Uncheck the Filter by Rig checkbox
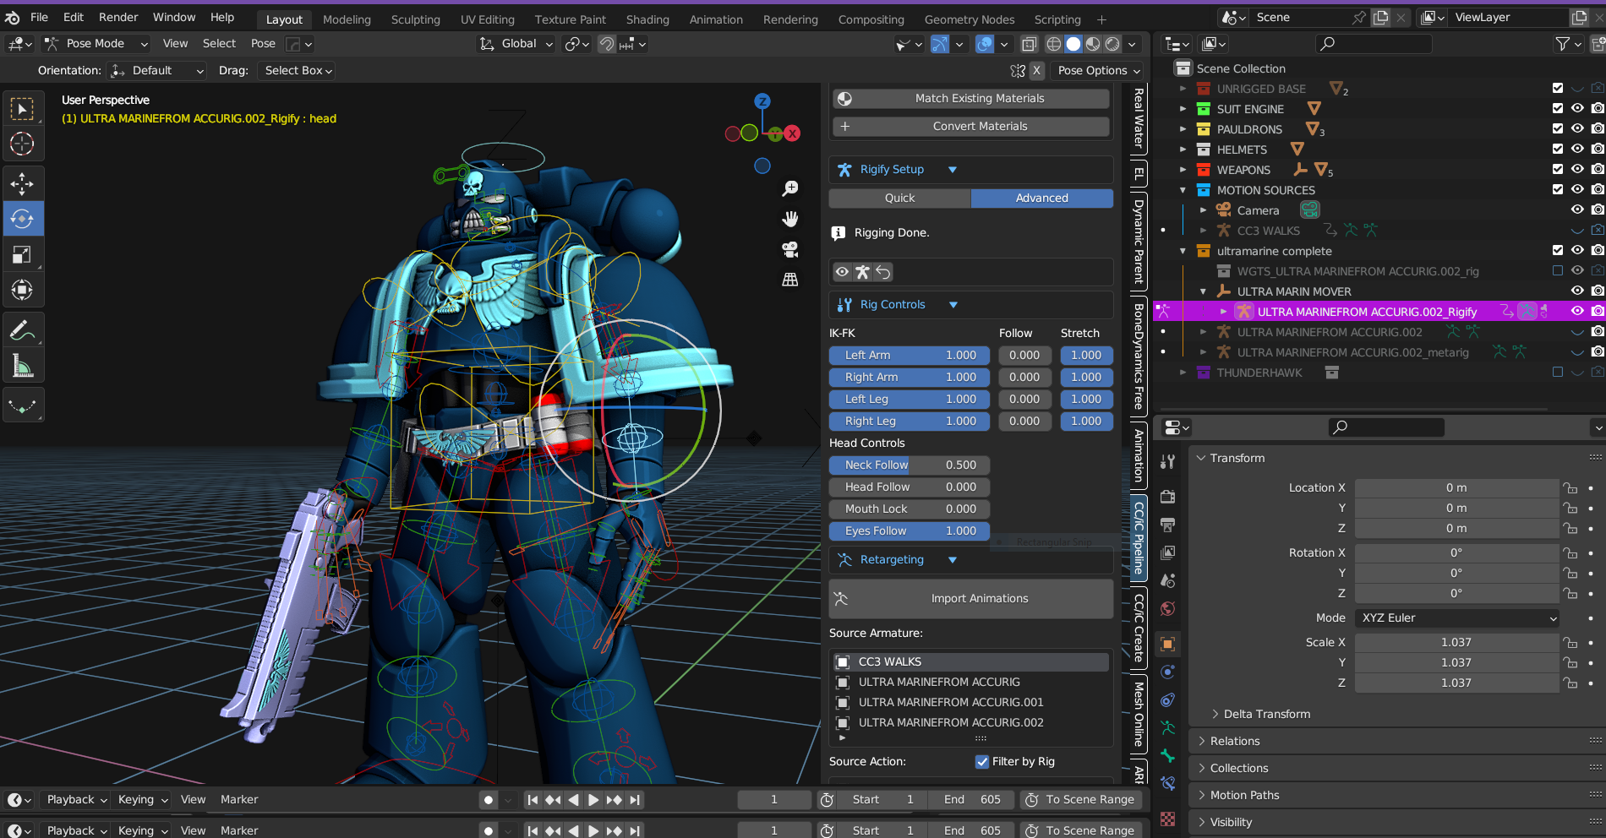This screenshot has height=838, width=1606. click(982, 761)
